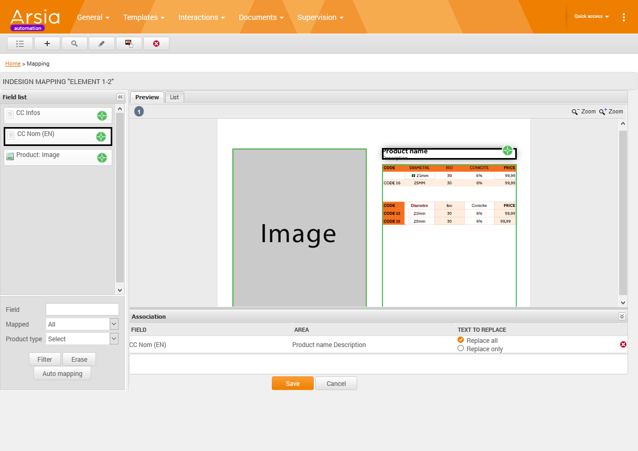The image size is (638, 451).
Task: Click the pencil edit toolbar icon
Action: point(102,44)
